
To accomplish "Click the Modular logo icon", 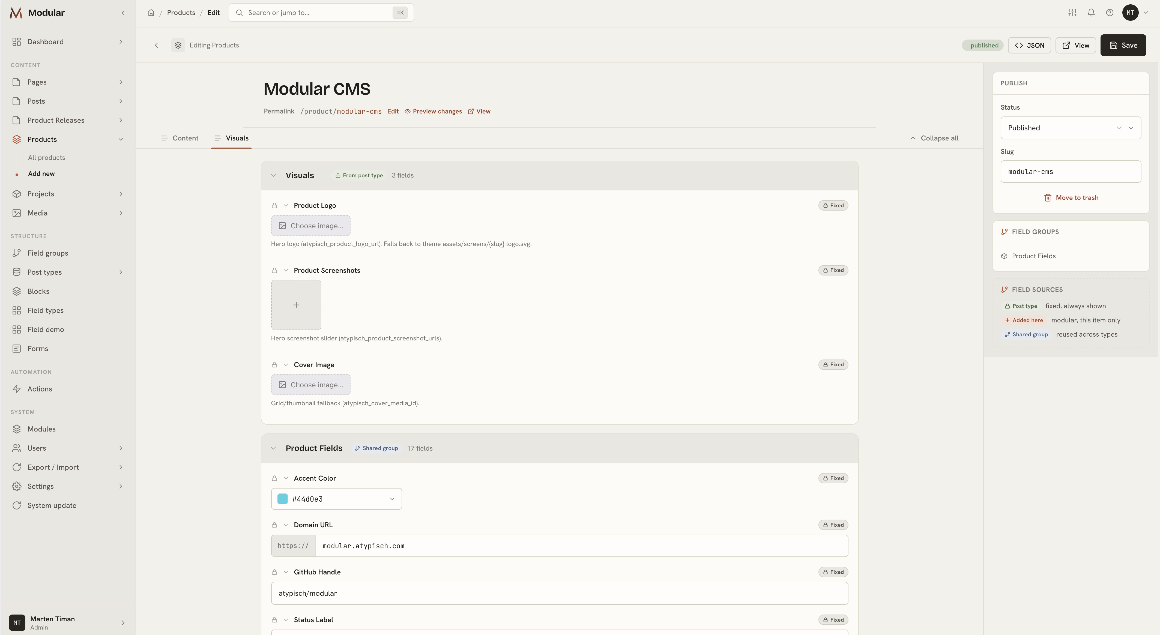I will pos(16,13).
